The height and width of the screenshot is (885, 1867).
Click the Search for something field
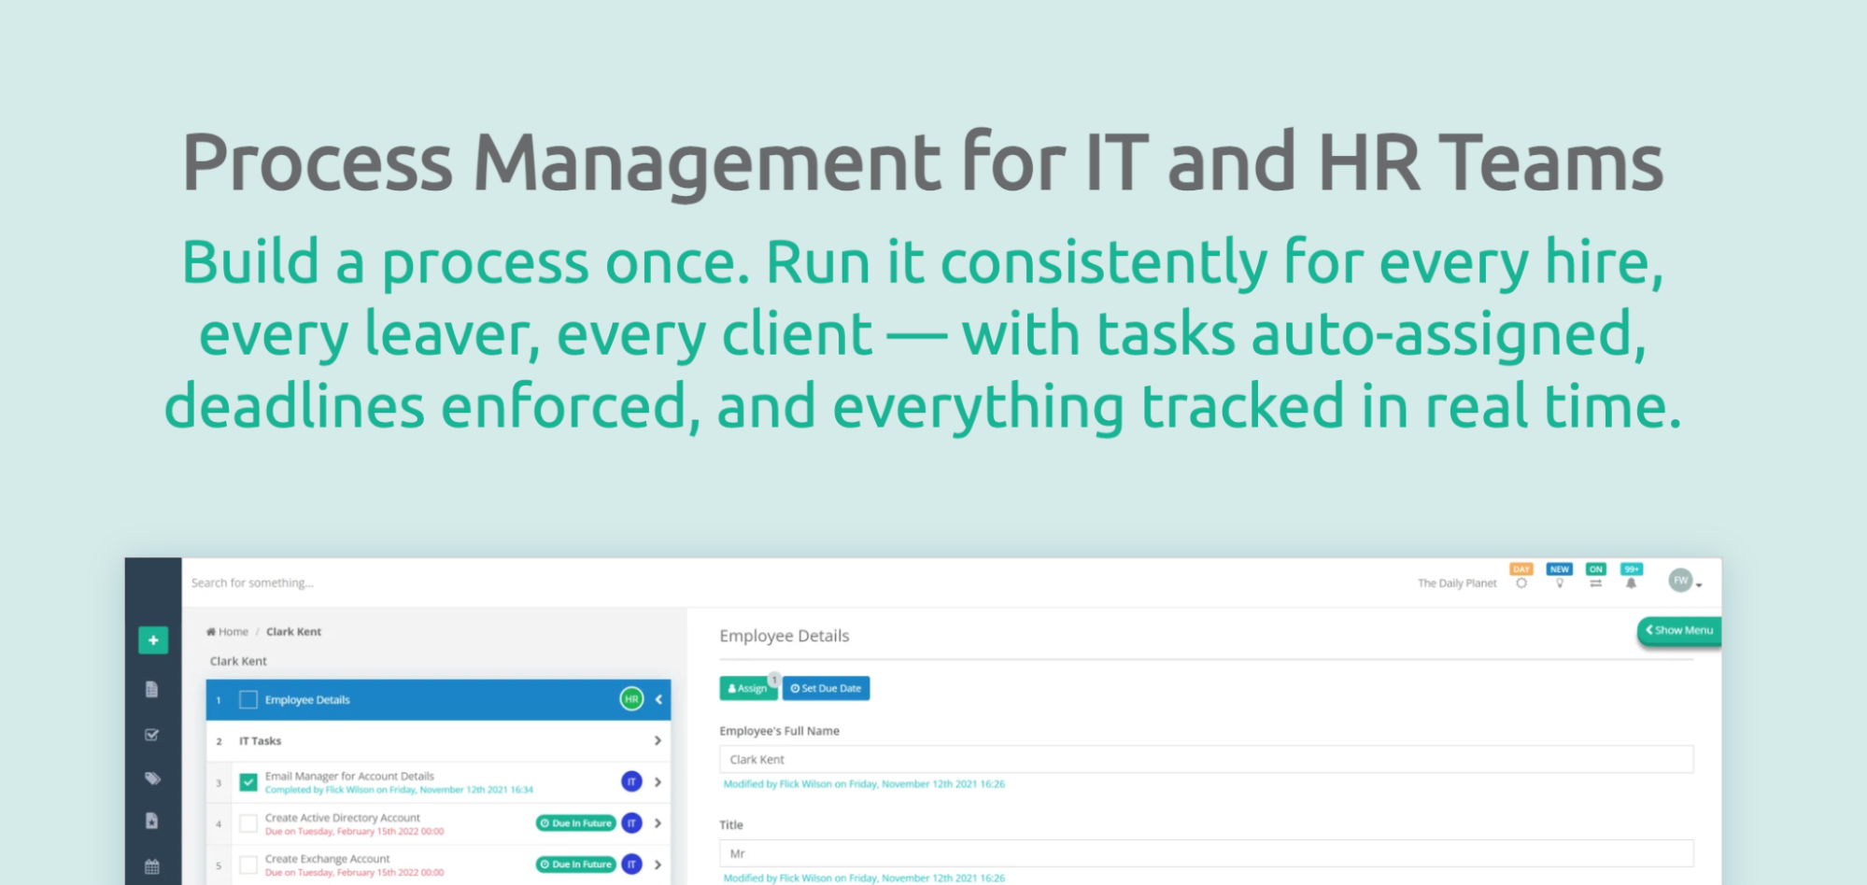253,583
